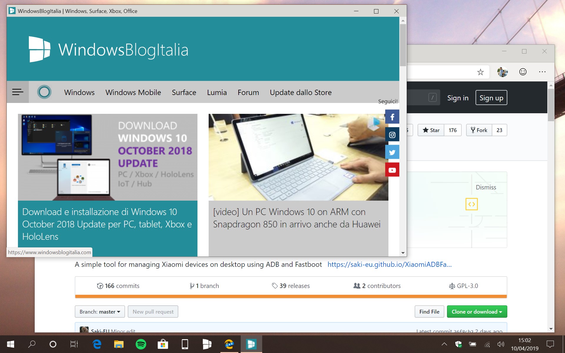Open Edge Canary from the taskbar
The width and height of the screenshot is (565, 353).
point(229,344)
